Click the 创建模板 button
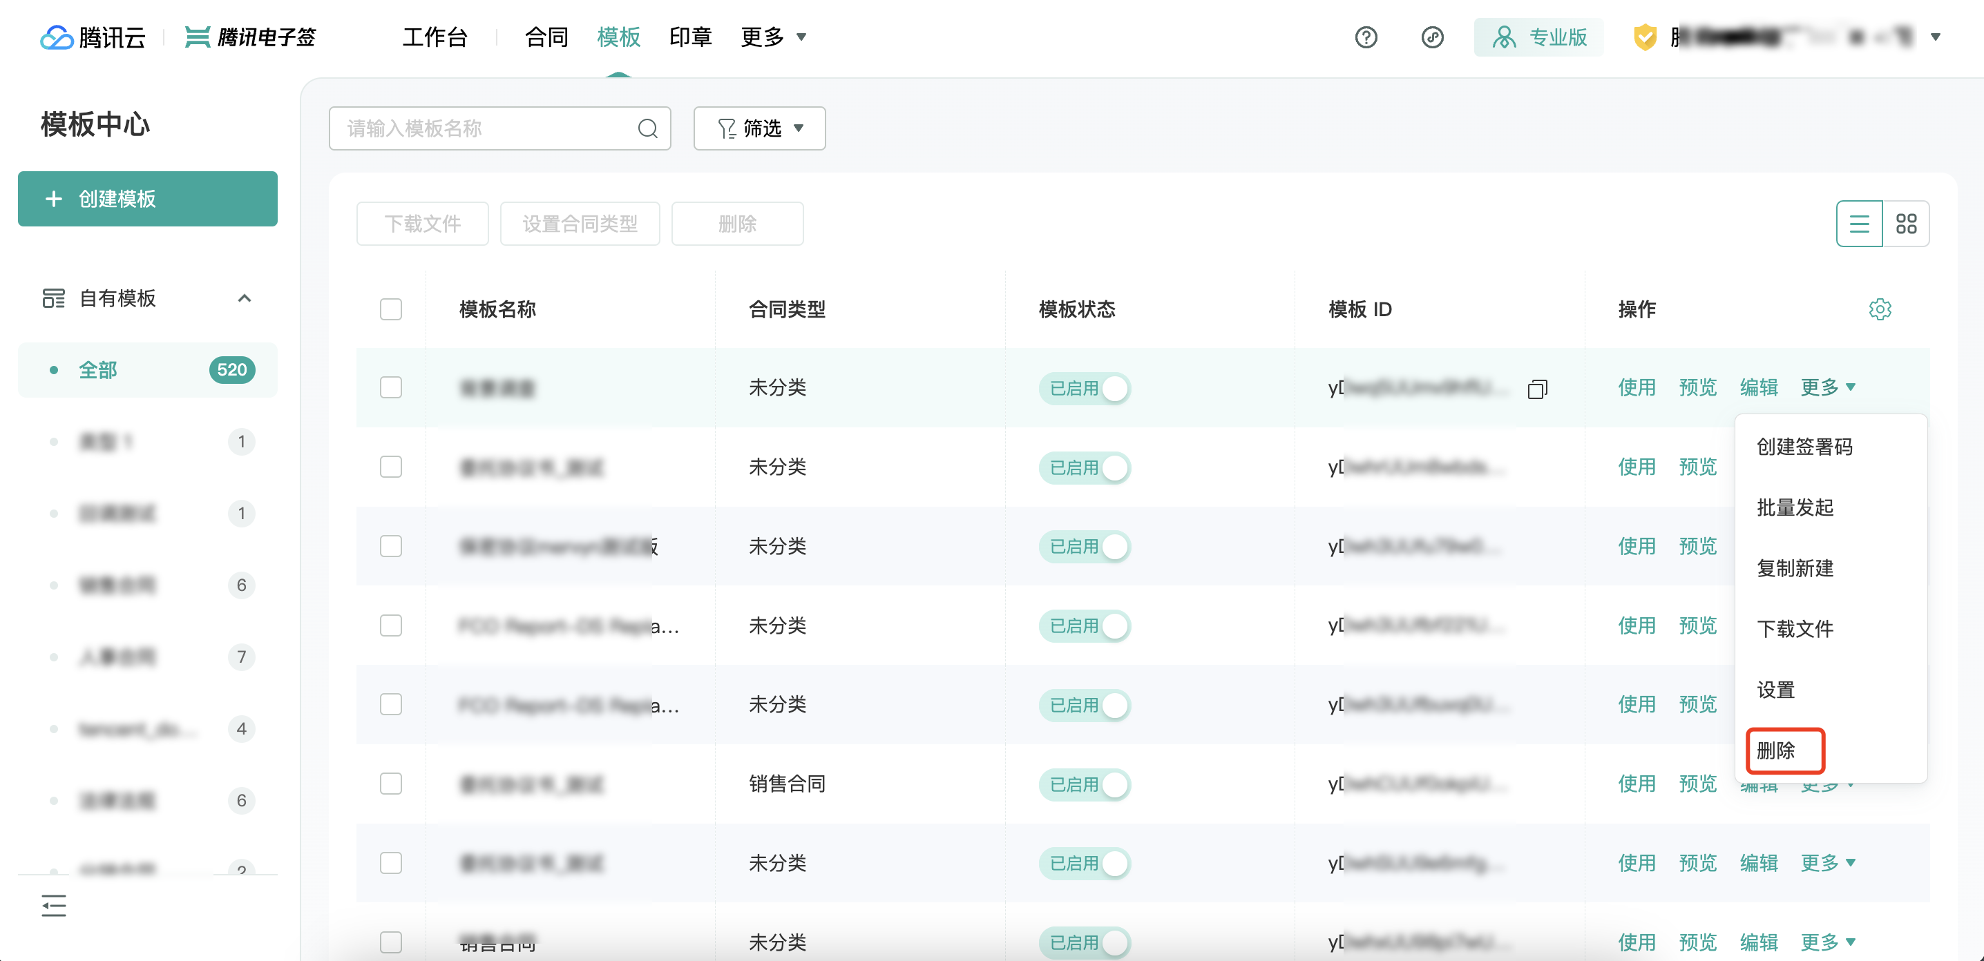The width and height of the screenshot is (1984, 961). point(147,199)
